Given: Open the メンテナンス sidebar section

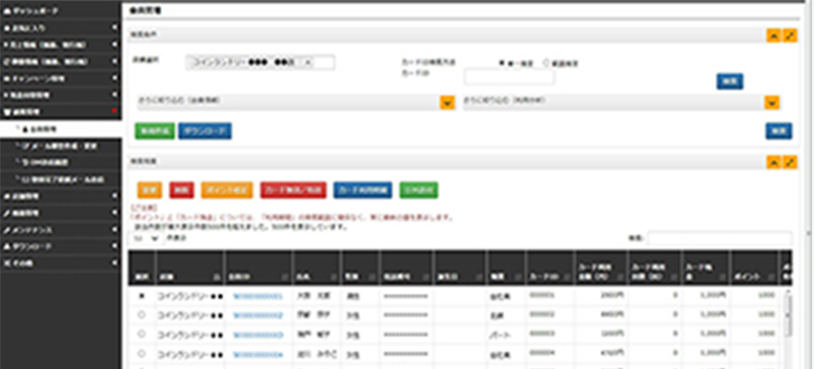Looking at the screenshot, I should tap(60, 229).
